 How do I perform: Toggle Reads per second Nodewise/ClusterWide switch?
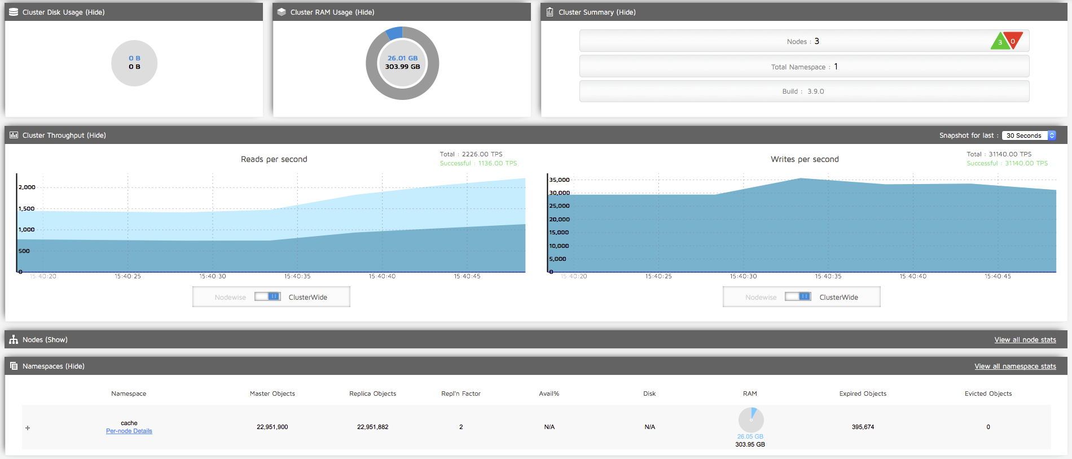267,296
